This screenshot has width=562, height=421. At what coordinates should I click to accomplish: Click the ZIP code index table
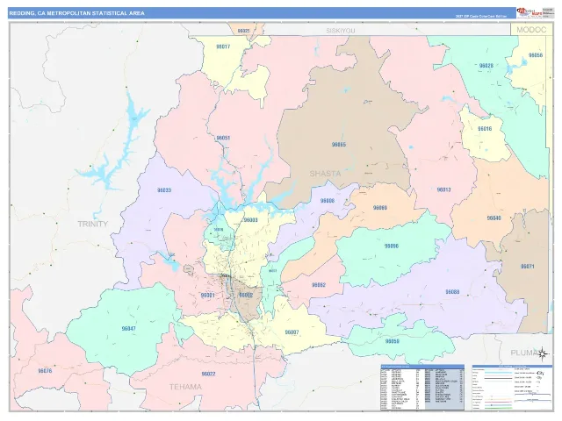coord(422,388)
